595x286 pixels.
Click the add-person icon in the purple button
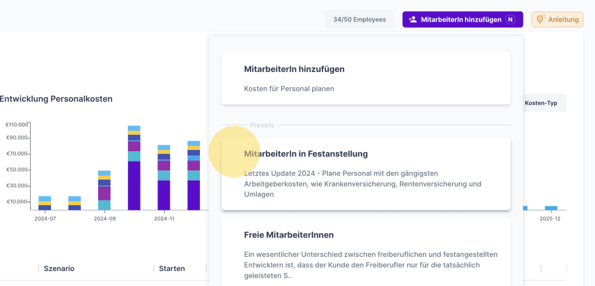click(x=413, y=19)
